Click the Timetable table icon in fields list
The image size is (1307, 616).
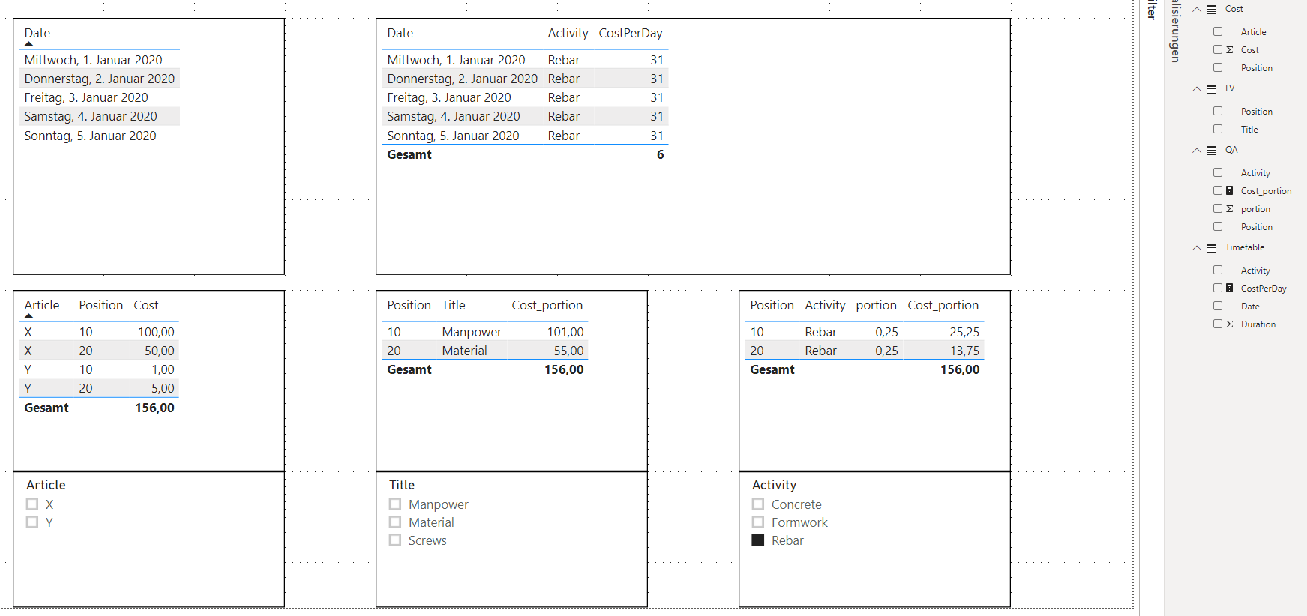click(x=1211, y=248)
